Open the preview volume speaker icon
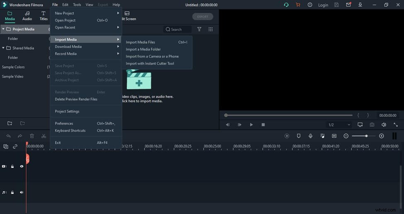 [x=384, y=125]
